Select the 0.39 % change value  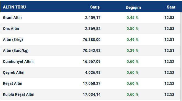132,50
